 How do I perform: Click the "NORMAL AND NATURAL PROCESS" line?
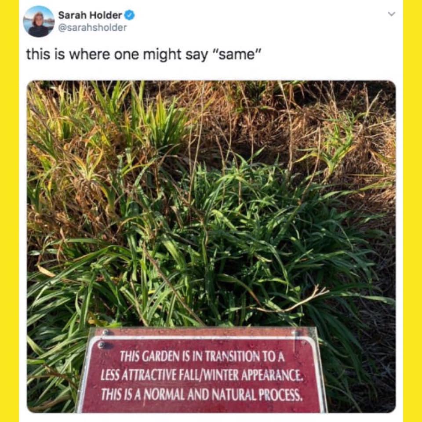pos(202,394)
